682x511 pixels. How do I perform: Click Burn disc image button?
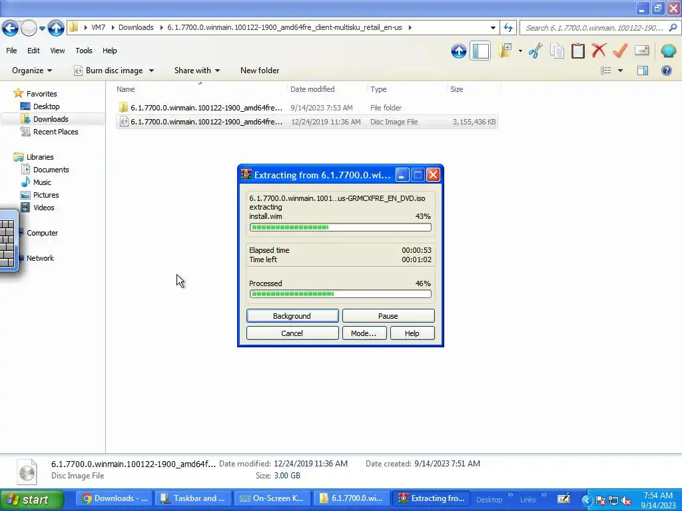109,71
